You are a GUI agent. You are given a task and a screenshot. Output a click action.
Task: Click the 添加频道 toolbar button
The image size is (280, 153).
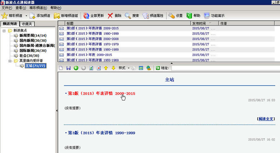(x=40, y=16)
